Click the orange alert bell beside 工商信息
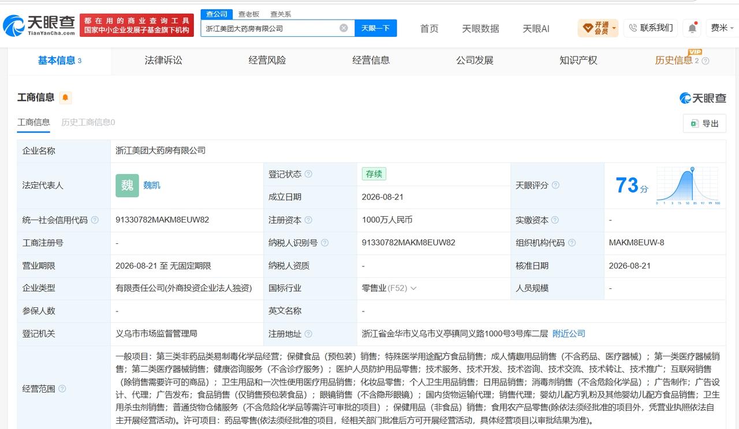Viewport: 739px width, 429px height. (x=65, y=97)
